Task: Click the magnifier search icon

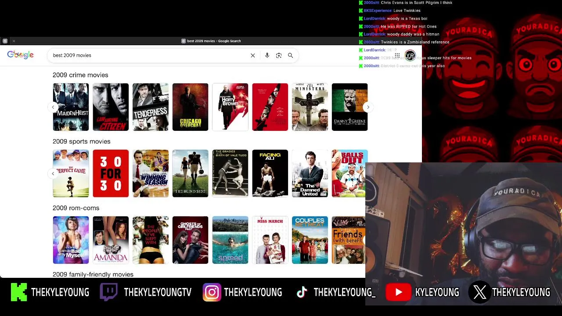Action: [290, 55]
